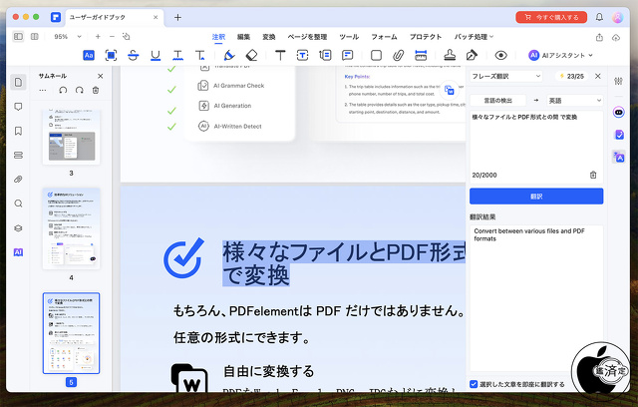The width and height of the screenshot is (638, 407).
Task: Select the plain text comment T tool
Action: point(280,55)
